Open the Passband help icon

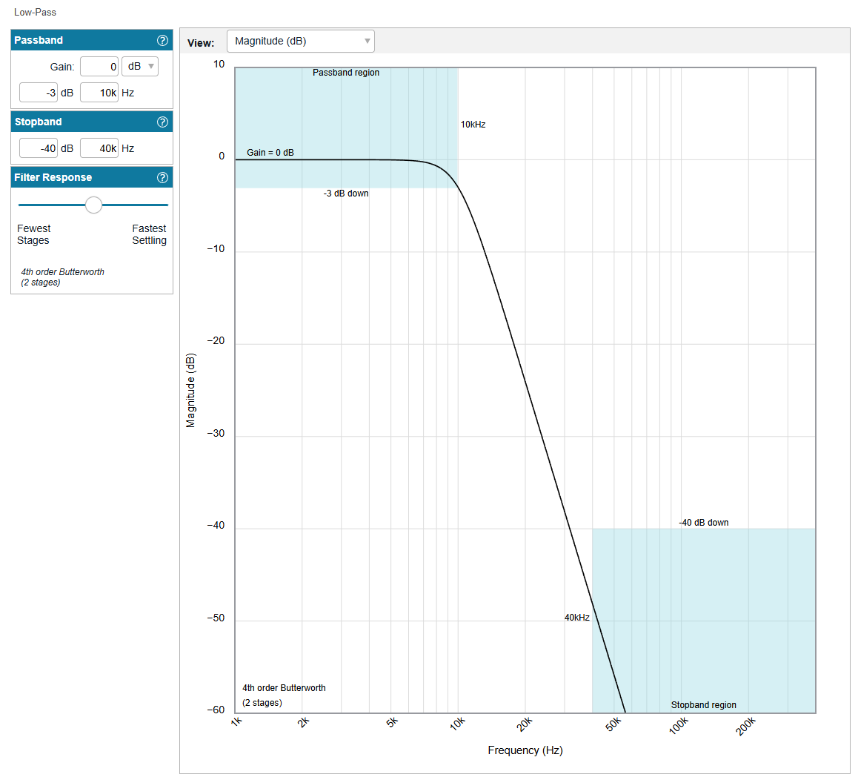pos(162,41)
